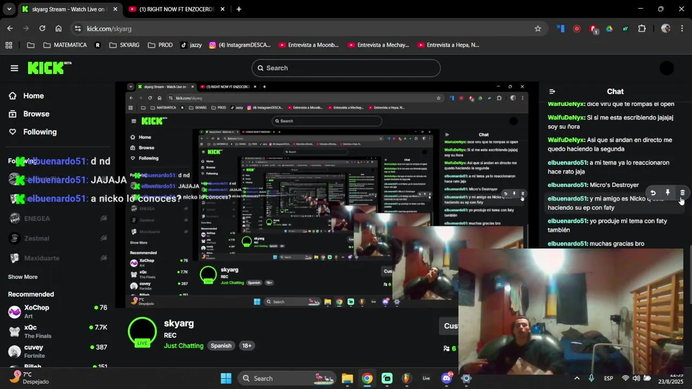Viewport: 692px width, 389px height.
Task: Click elbuenardo51 next to Micro's Destroyer
Action: pyautogui.click(x=567, y=185)
